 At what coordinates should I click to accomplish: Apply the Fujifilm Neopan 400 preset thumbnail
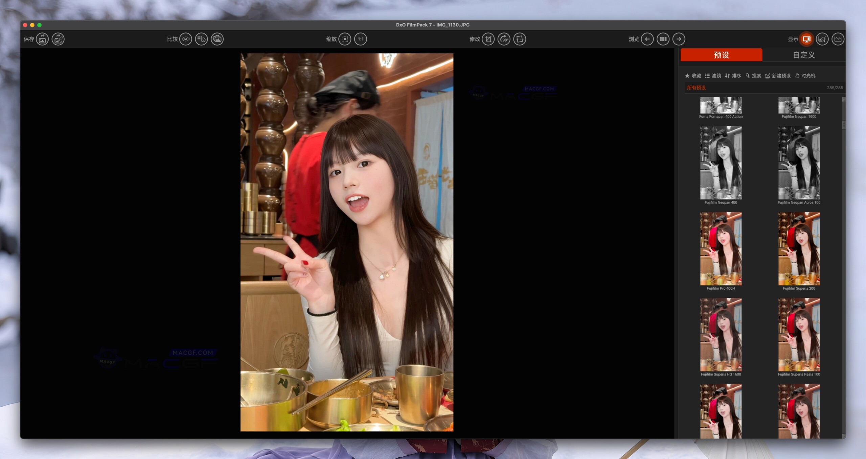pyautogui.click(x=721, y=162)
